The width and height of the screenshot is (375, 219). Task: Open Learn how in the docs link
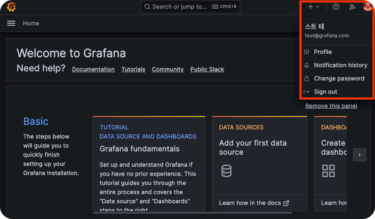pyautogui.click(x=250, y=203)
